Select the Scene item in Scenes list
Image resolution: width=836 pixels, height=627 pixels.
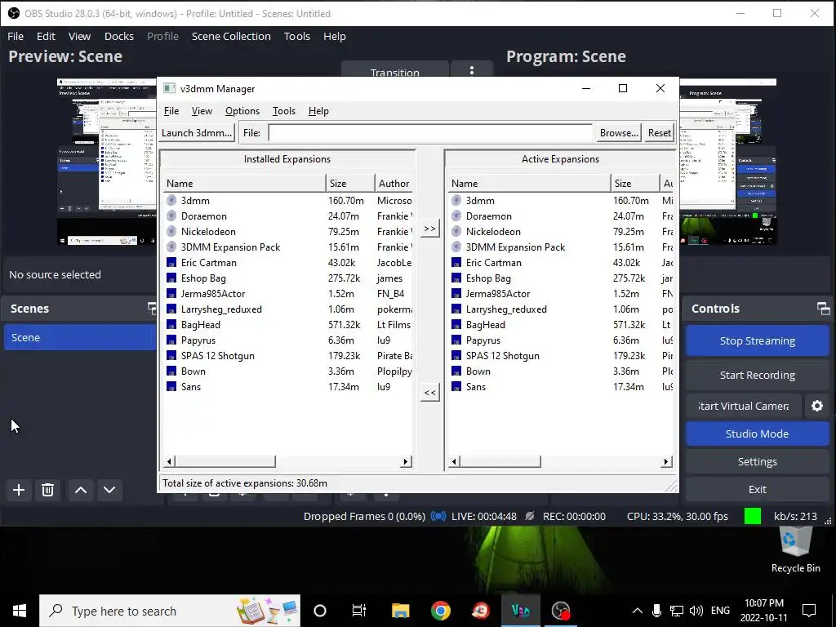coord(80,337)
